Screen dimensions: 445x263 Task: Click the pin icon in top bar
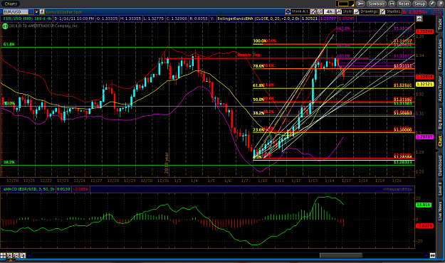[x=431, y=4]
